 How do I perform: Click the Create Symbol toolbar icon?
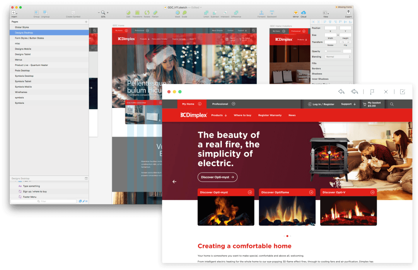pyautogui.click(x=73, y=13)
